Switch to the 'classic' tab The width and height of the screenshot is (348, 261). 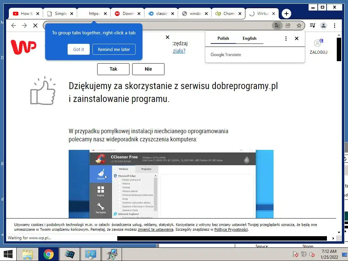tap(159, 14)
